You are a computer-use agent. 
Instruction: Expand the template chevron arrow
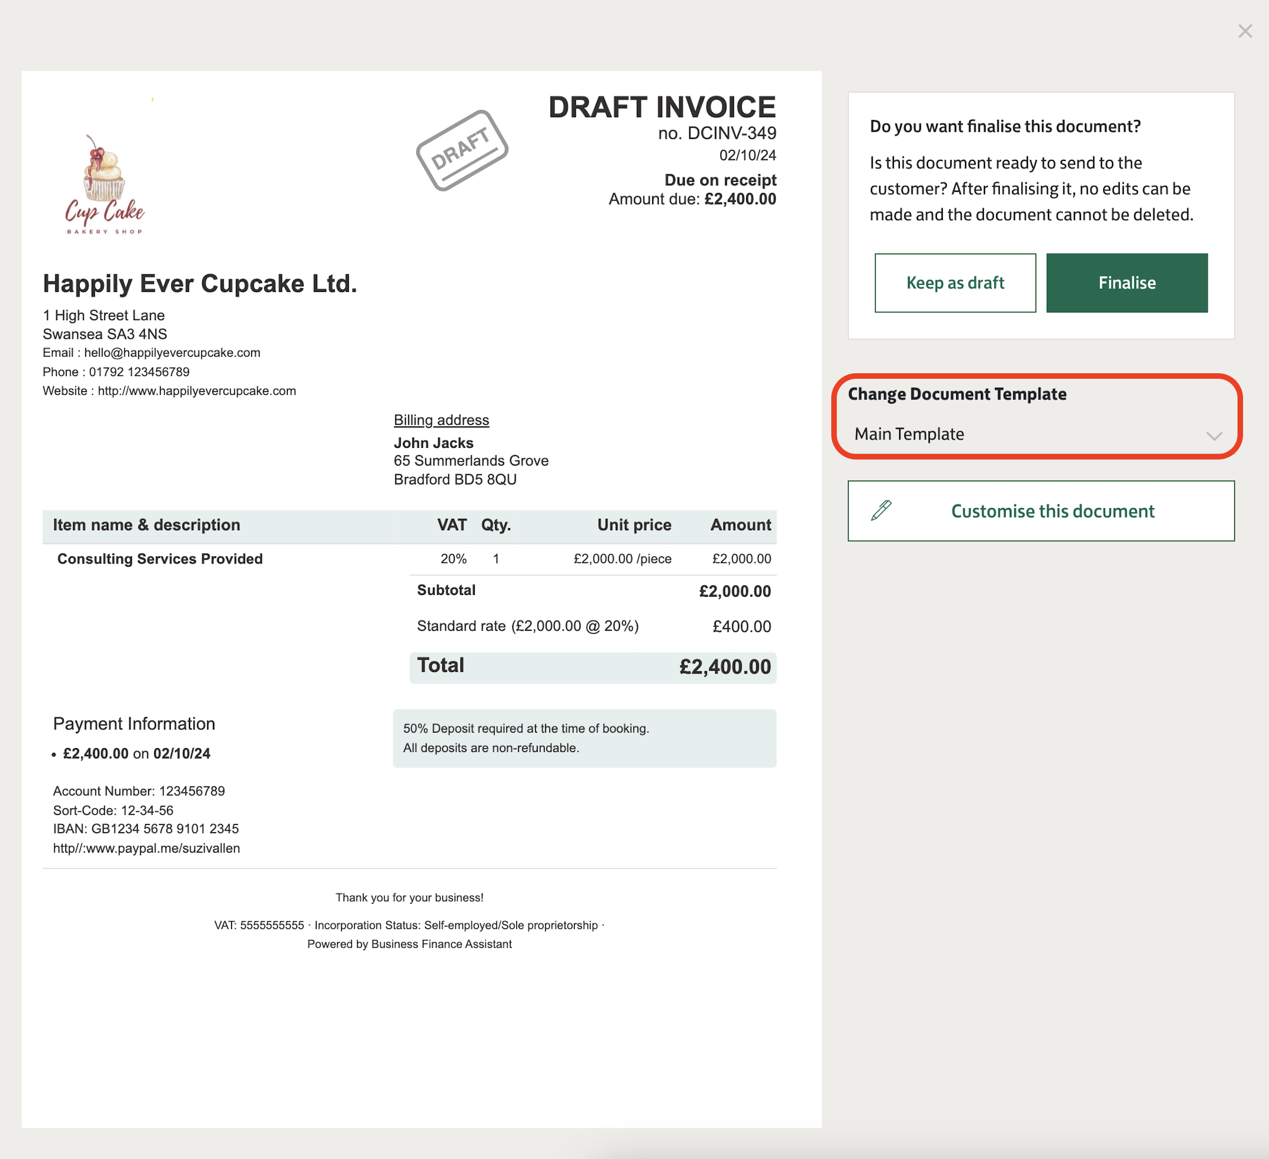[1214, 435]
